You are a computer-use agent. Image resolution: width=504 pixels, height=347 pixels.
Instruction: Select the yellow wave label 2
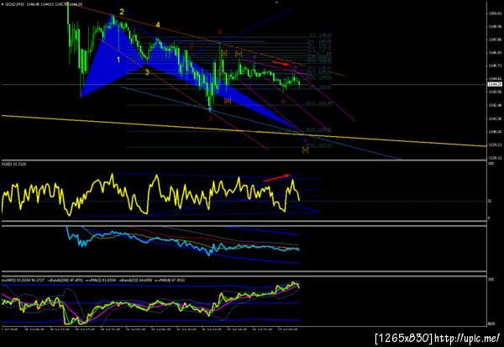click(x=122, y=12)
